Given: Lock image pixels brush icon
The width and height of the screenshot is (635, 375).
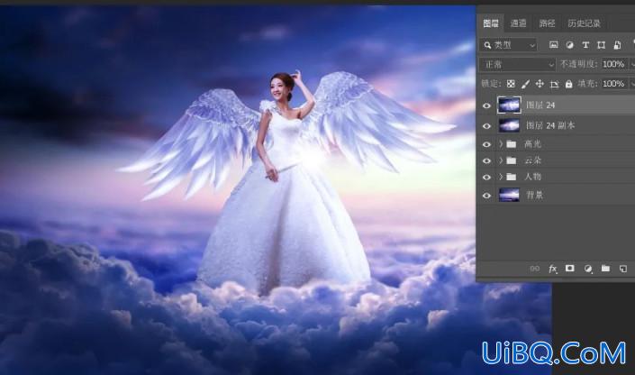Looking at the screenshot, I should pos(525,84).
